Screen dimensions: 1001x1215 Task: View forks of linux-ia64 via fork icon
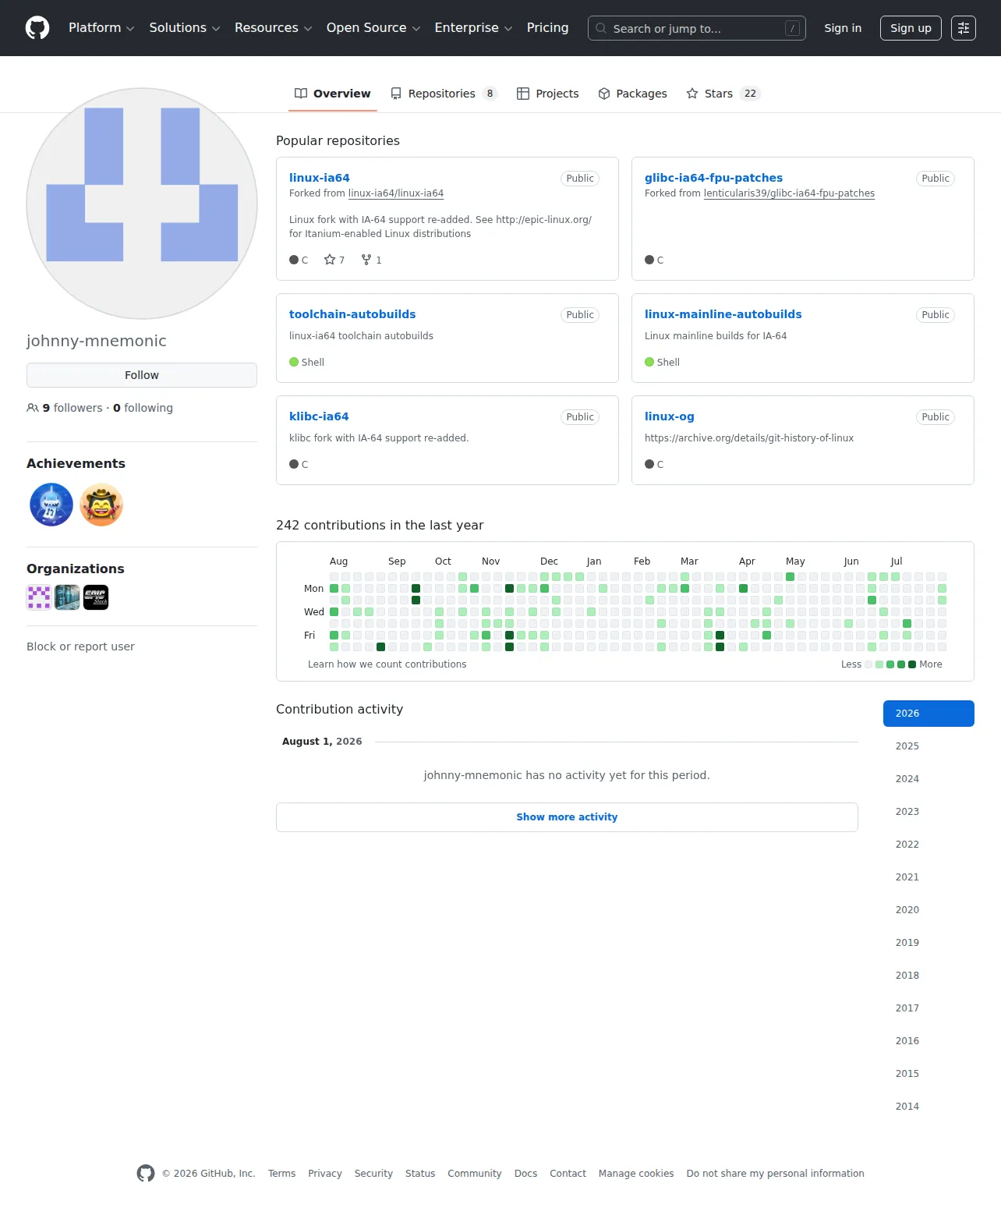(371, 260)
